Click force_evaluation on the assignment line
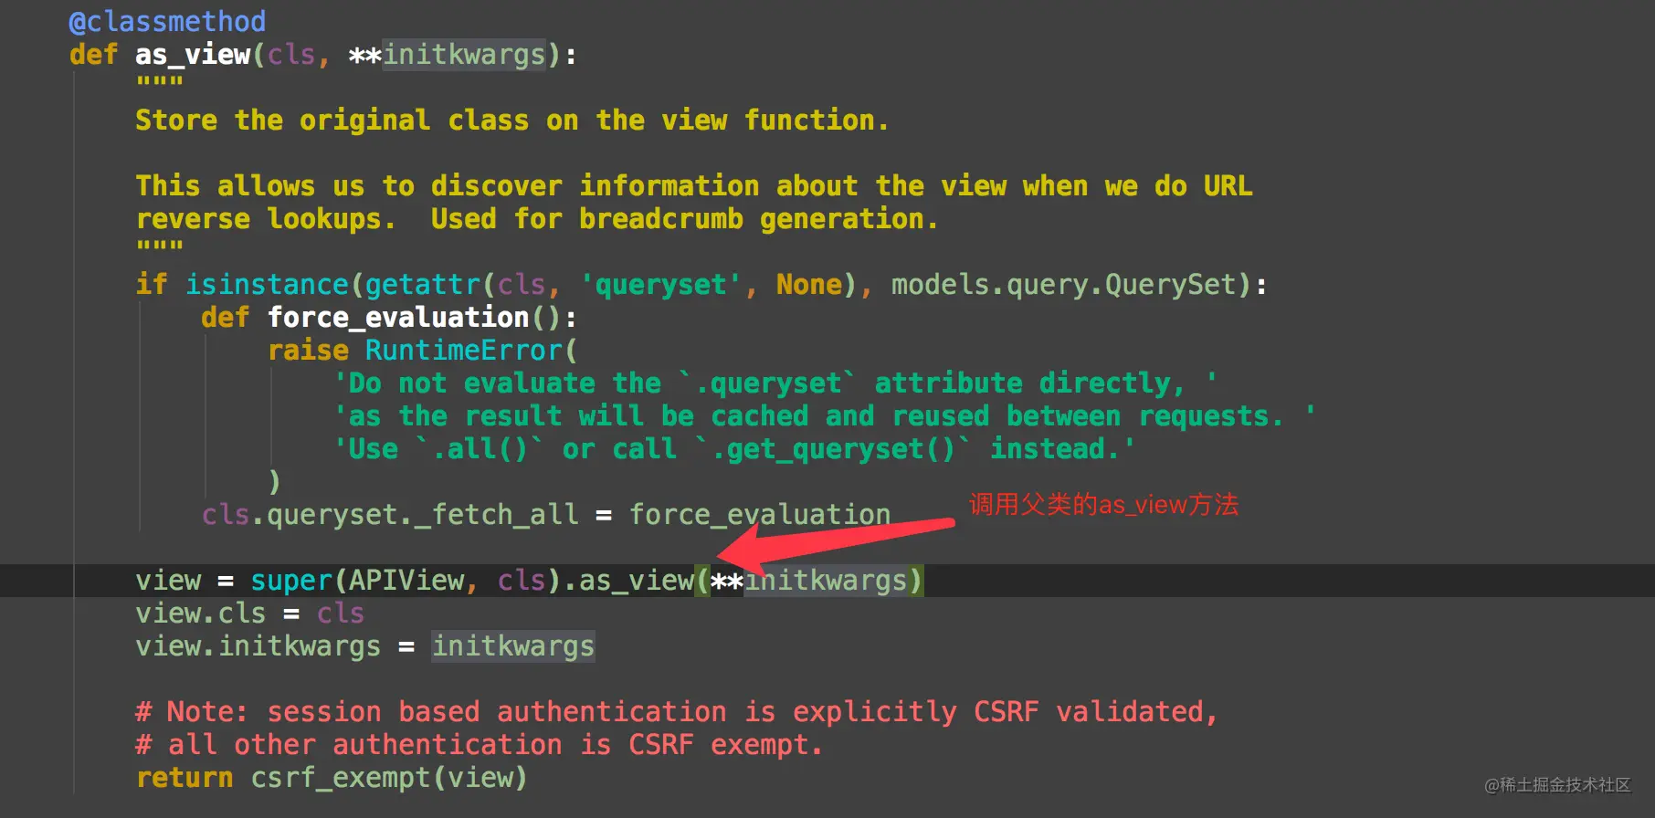Screen dimensions: 1655x818 tap(760, 515)
